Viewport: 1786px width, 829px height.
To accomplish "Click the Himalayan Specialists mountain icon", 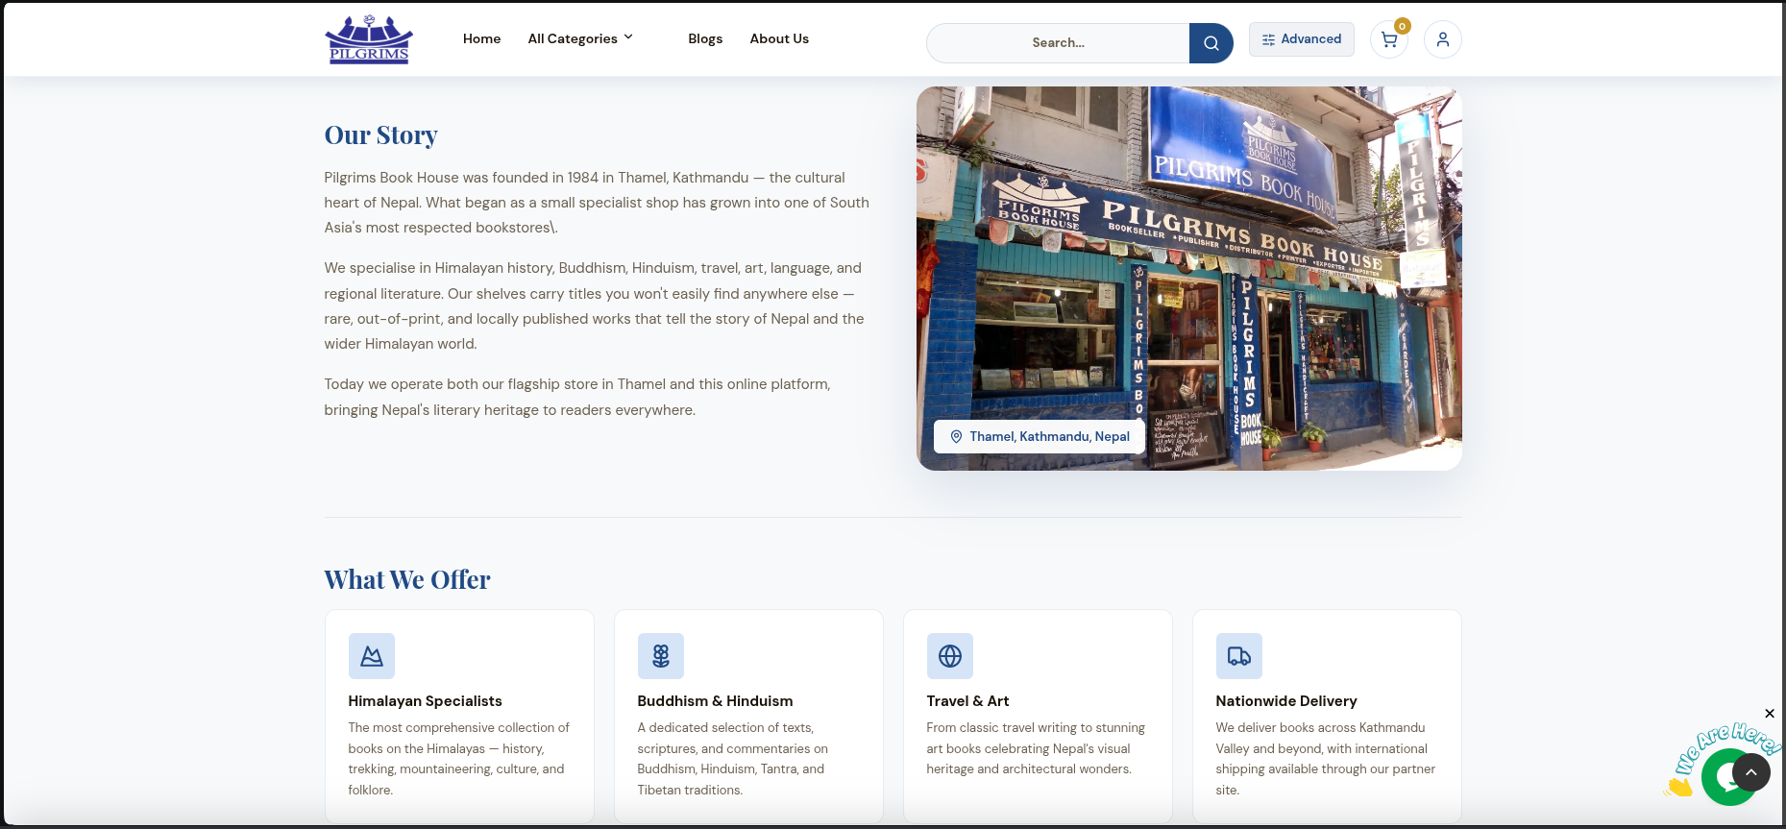I will (x=372, y=656).
